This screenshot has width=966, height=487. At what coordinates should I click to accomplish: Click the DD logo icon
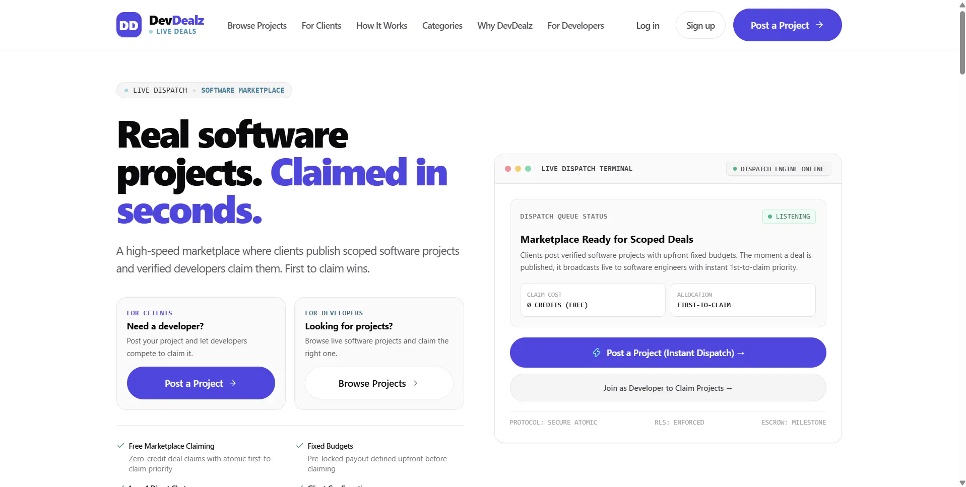click(129, 25)
